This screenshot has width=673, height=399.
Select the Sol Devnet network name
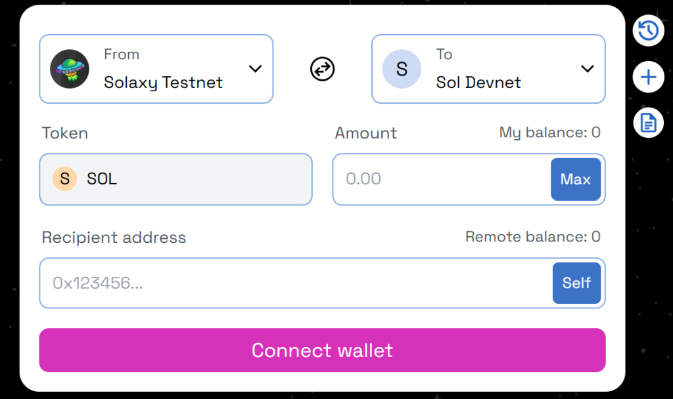pyautogui.click(x=478, y=83)
